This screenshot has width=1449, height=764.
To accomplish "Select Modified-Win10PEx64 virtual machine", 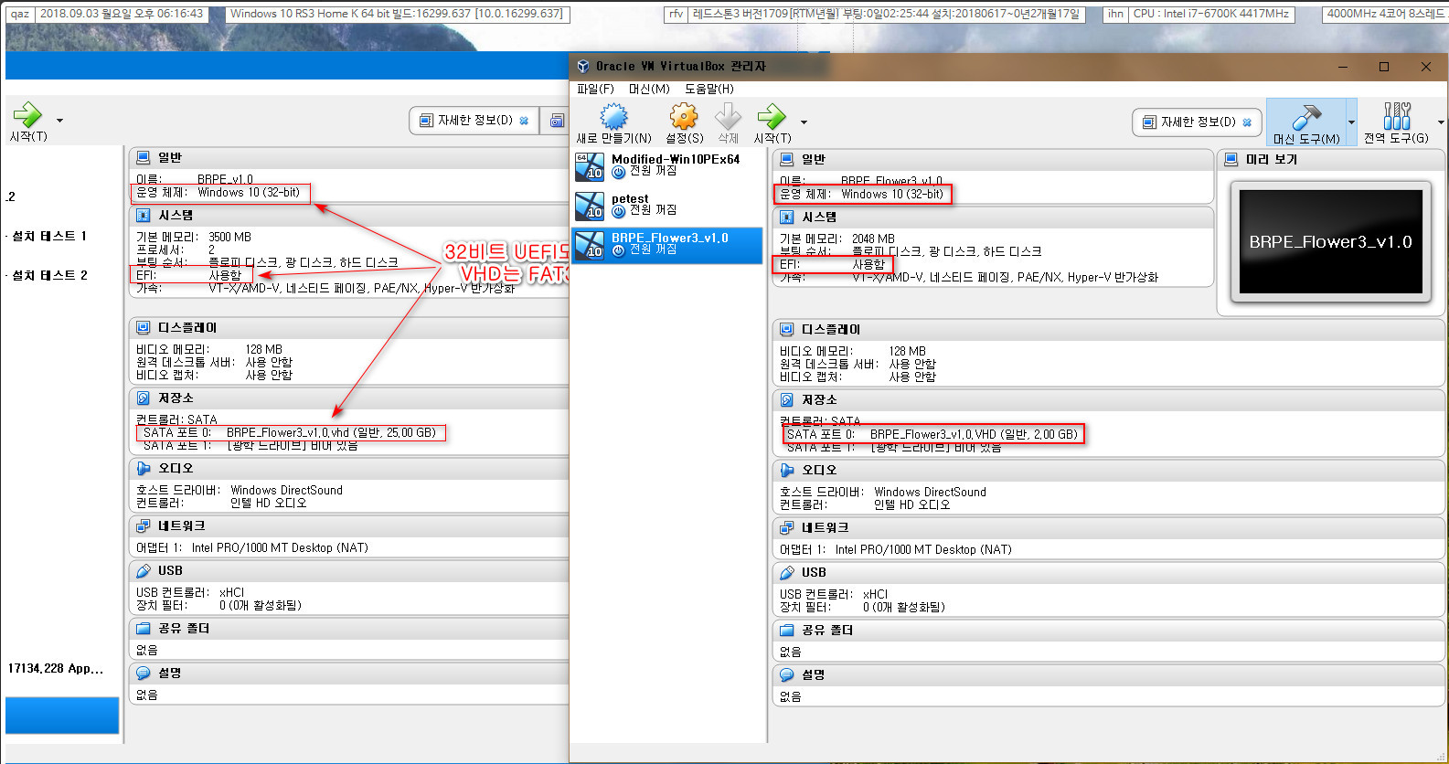I will pos(667,166).
